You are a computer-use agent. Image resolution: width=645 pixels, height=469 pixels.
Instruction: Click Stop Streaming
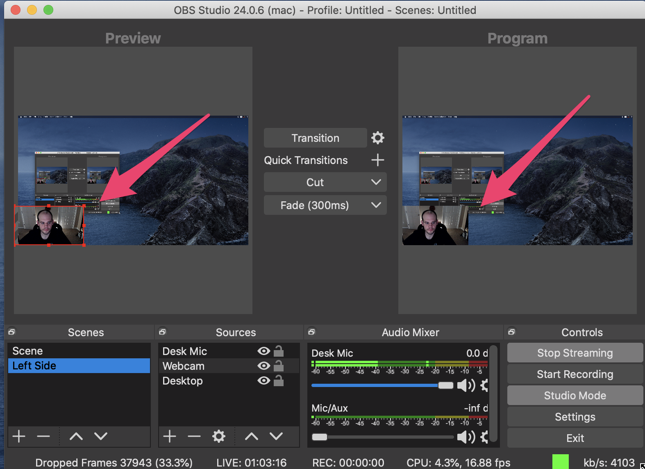(x=575, y=353)
